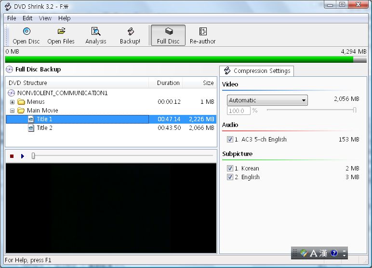Click the 2,056 MB video size value
The image size is (372, 268).
click(x=346, y=99)
